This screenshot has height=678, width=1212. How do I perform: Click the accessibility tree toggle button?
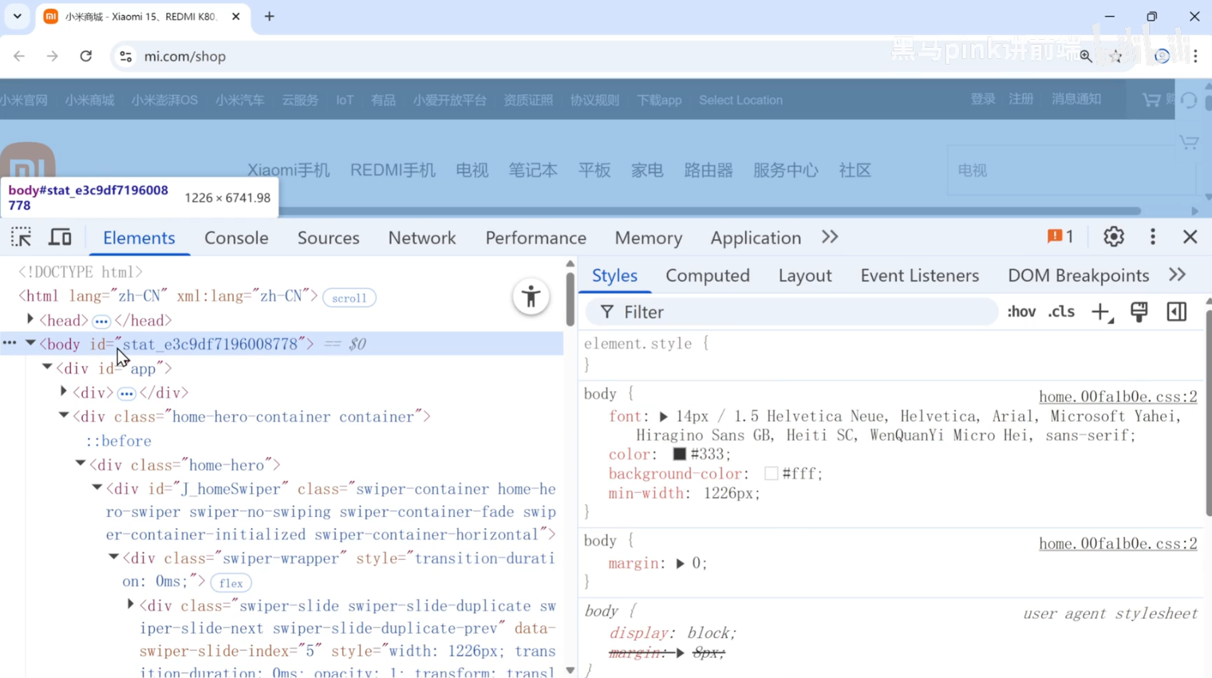pos(531,298)
